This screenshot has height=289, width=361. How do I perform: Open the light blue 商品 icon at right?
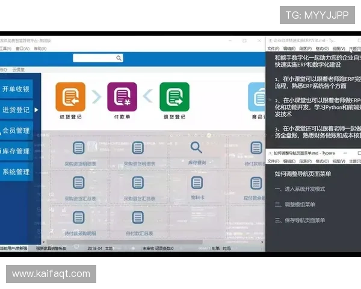tap(256, 97)
